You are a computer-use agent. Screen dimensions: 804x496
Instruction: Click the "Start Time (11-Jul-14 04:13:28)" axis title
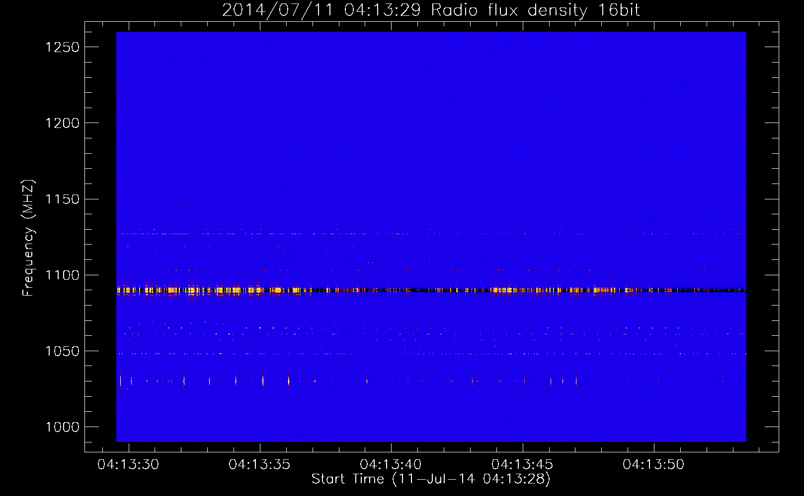(431, 479)
